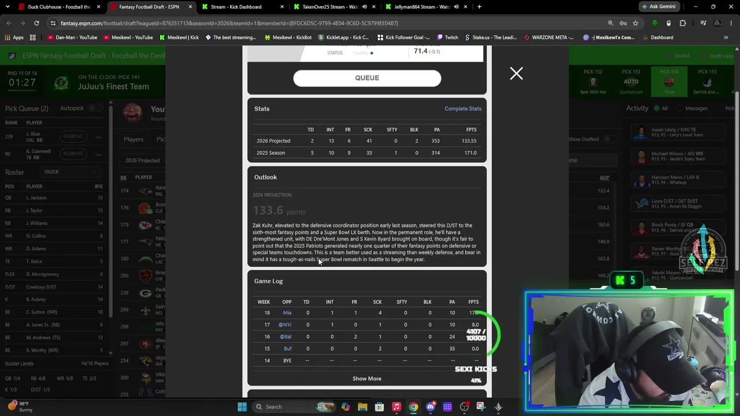Reload the current page
740x416 pixels.
(36, 23)
